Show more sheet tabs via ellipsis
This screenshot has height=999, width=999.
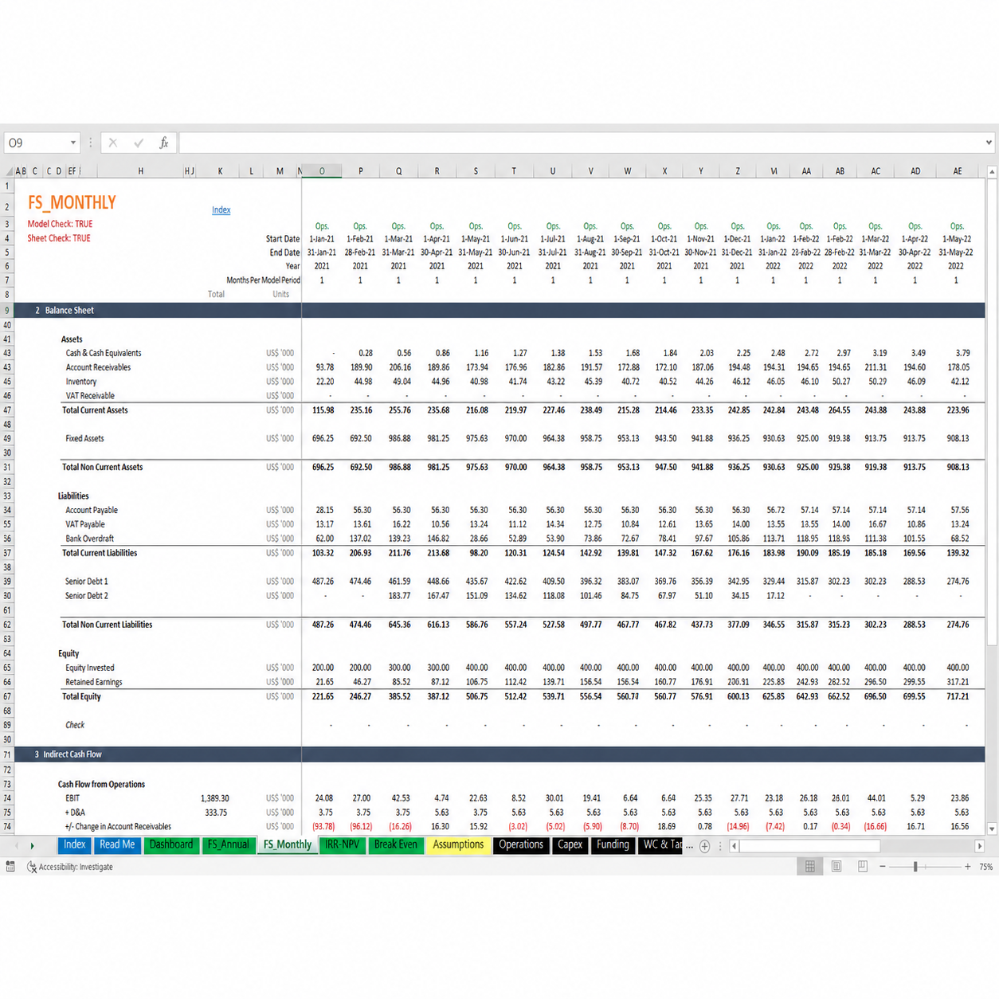[x=690, y=846]
